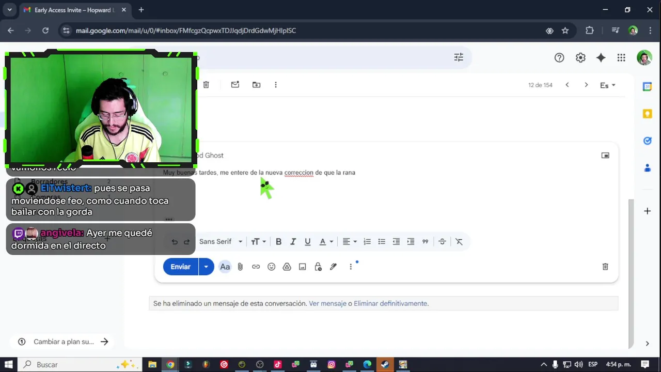Toggle the formatting options Aa button
Image resolution: width=661 pixels, height=372 pixels.
pos(225,267)
